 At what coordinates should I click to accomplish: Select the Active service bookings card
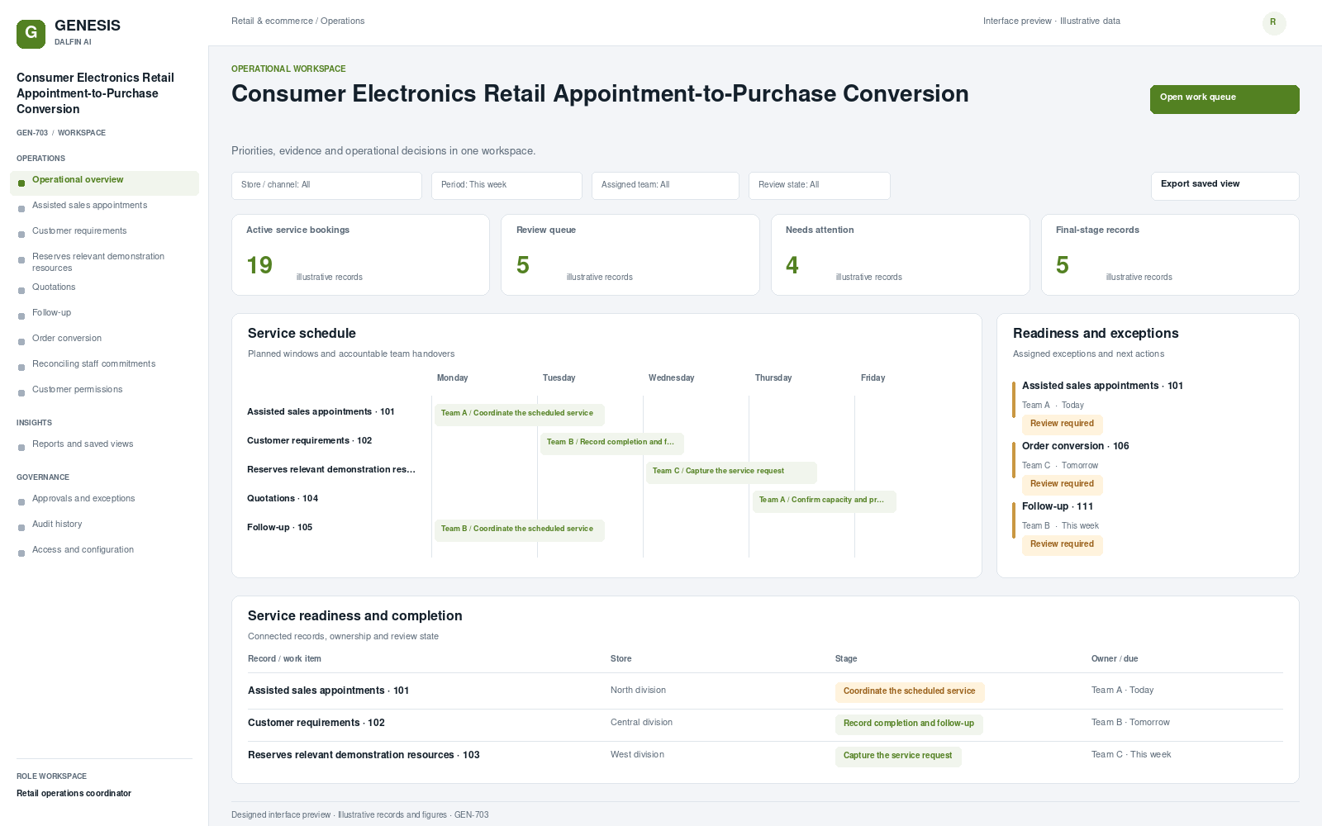click(360, 254)
